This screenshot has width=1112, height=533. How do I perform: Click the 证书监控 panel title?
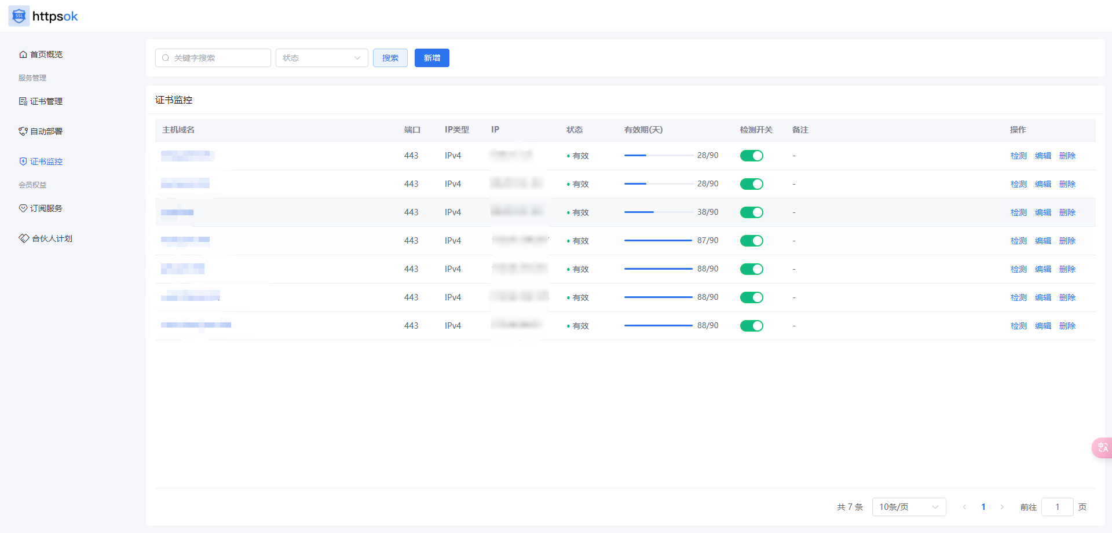(x=174, y=100)
